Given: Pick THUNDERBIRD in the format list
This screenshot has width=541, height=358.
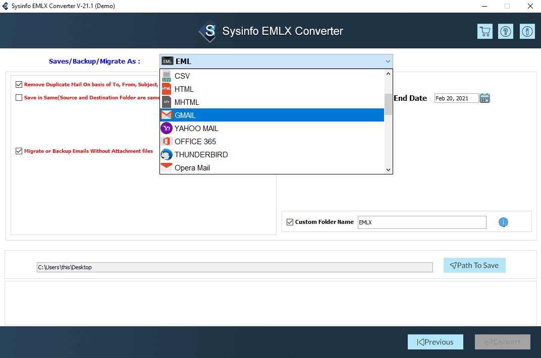Looking at the screenshot, I should pos(272,154).
